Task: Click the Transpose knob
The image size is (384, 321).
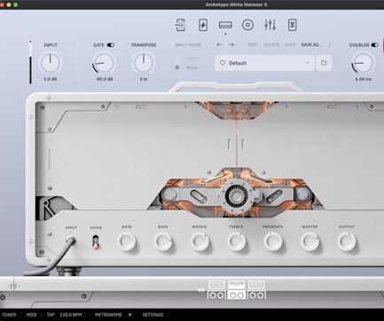Action: (144, 63)
